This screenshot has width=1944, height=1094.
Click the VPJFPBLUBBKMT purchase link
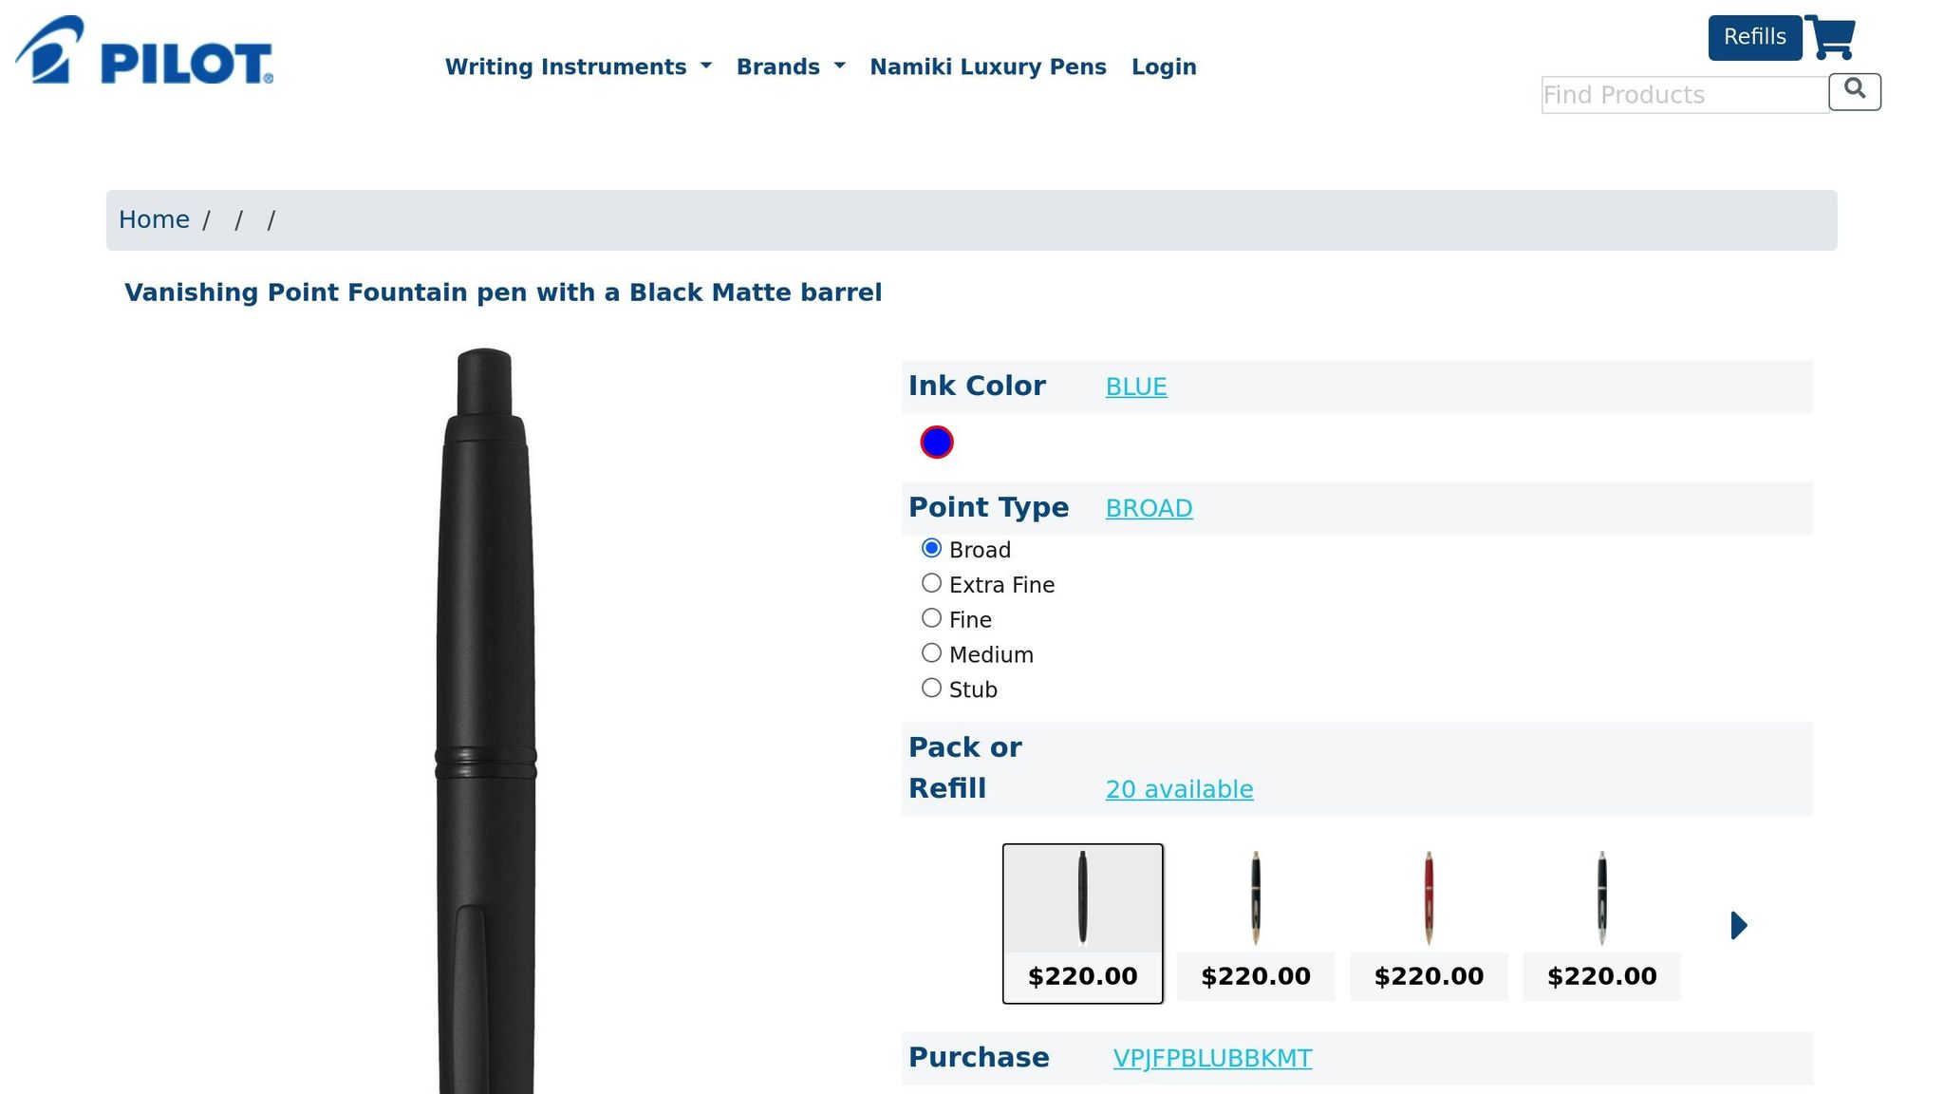[x=1212, y=1057]
